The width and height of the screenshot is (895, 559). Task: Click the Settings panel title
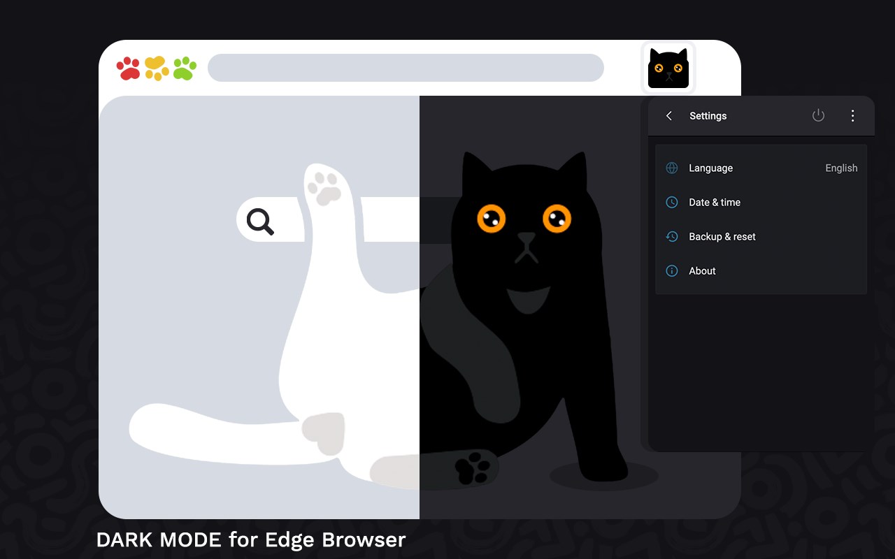(x=708, y=116)
